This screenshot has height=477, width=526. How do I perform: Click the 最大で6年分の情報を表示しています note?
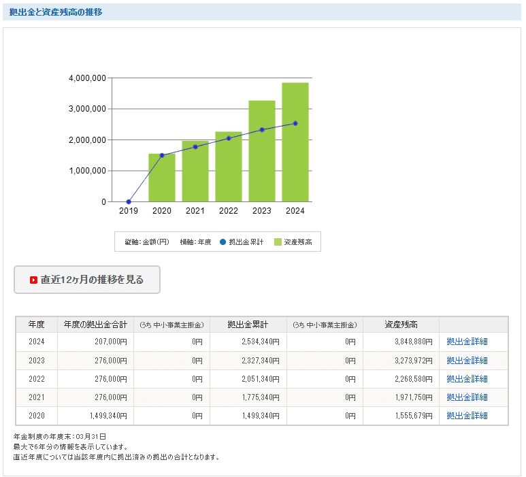[x=71, y=447]
